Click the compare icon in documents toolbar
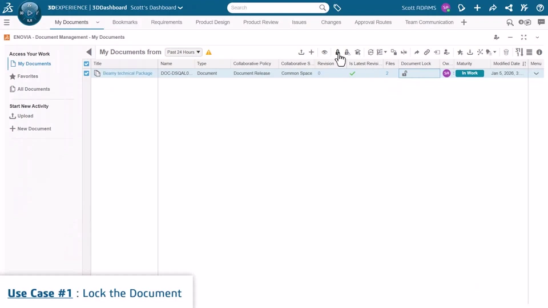This screenshot has width=548, height=308. click(x=404, y=52)
